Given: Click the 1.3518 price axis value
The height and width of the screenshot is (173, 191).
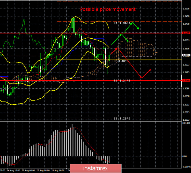Looking at the screenshot, I should (186, 9).
